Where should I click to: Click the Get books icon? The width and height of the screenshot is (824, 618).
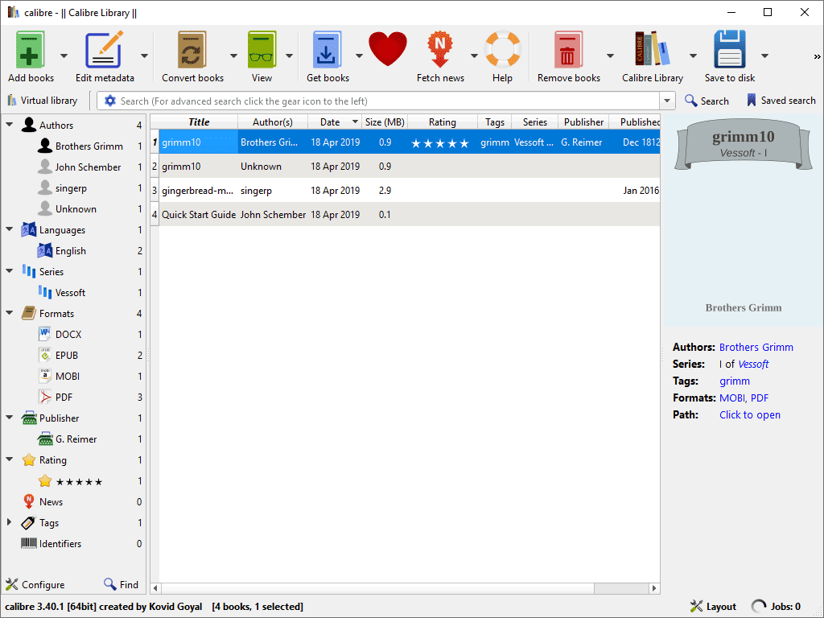(x=328, y=50)
